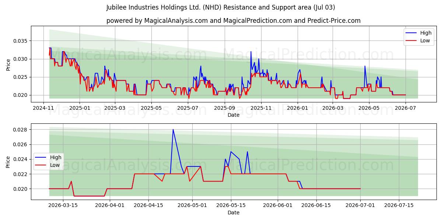This screenshot has width=442, height=221.
Task: Click the 2025-11 date tick label
Action: click(x=261, y=108)
